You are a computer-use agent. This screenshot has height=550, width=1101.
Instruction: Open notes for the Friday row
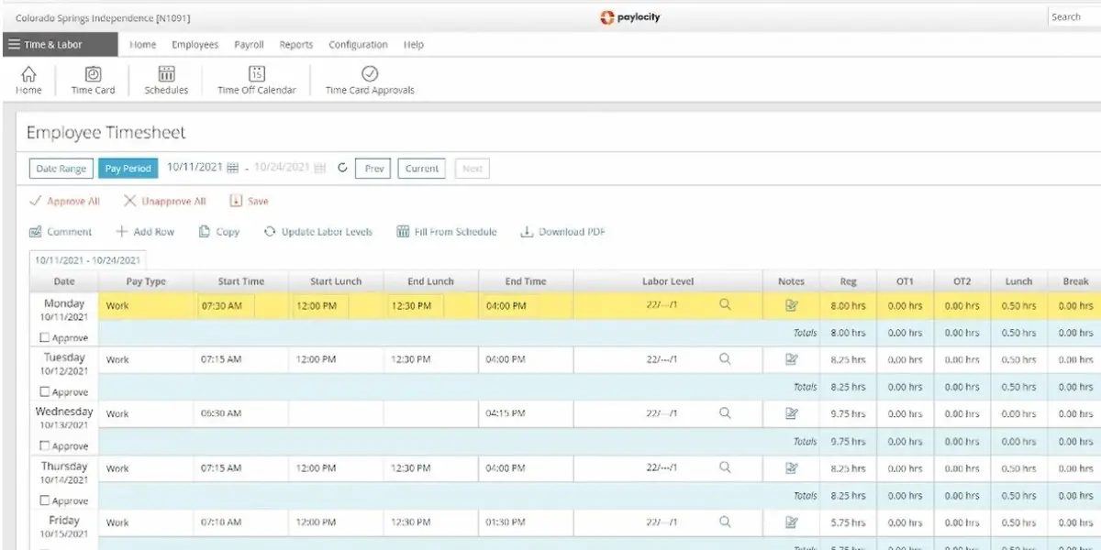(792, 522)
